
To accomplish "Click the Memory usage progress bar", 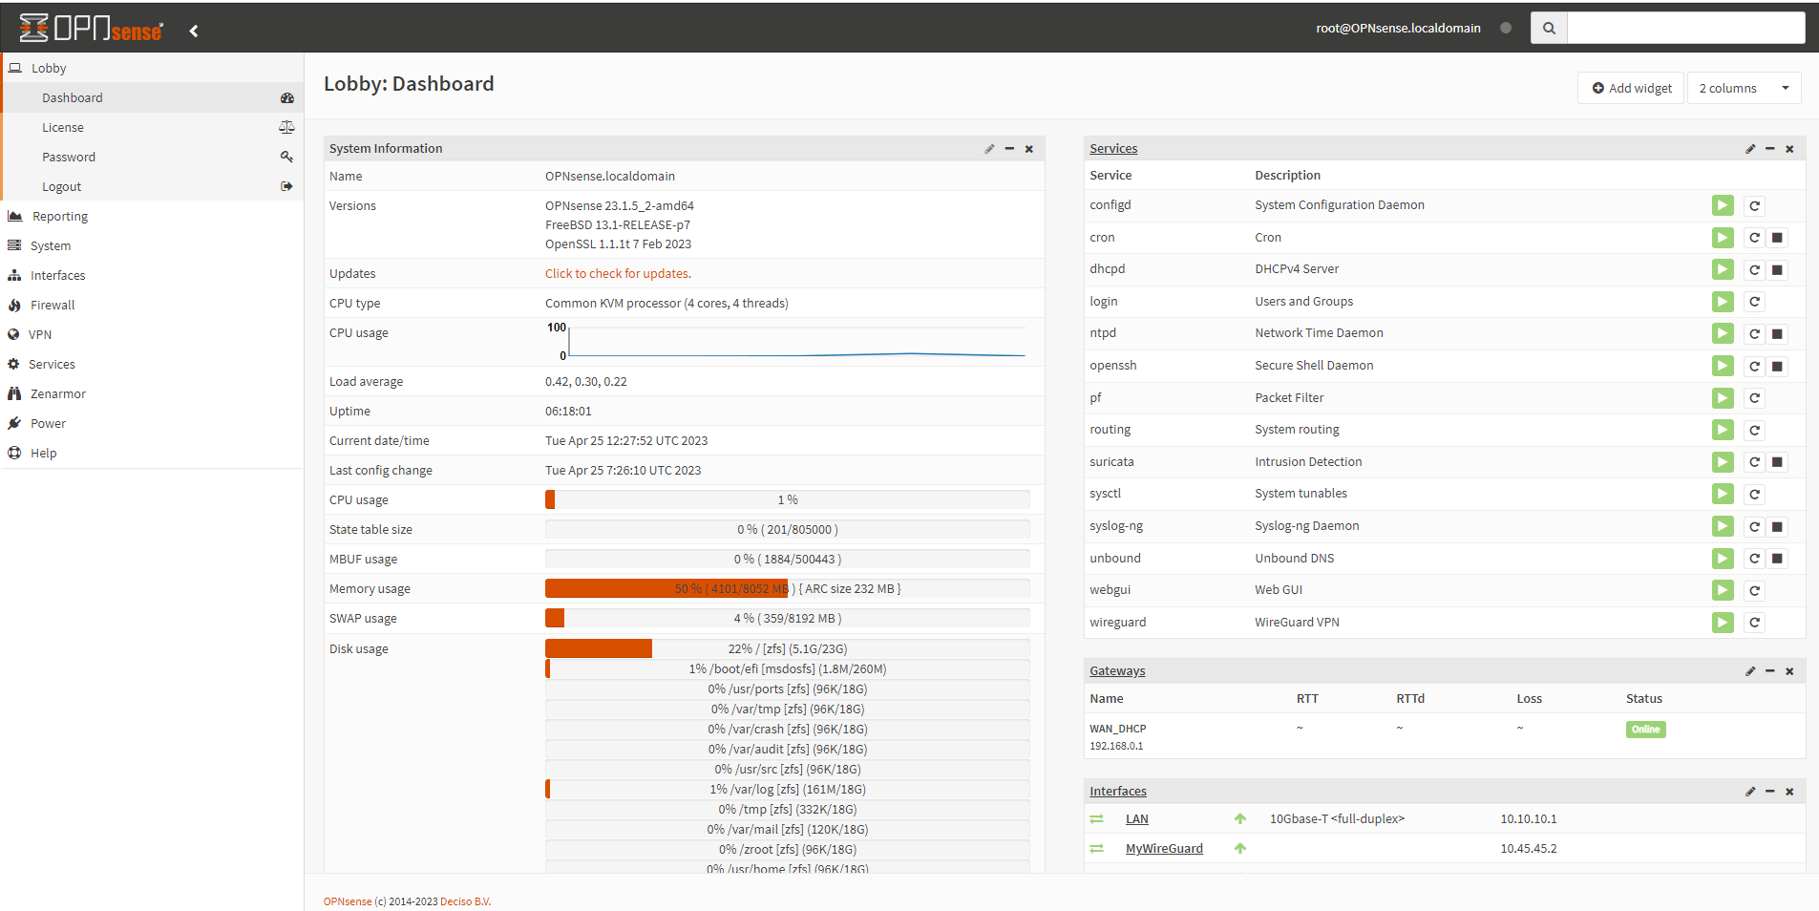I will click(x=787, y=588).
